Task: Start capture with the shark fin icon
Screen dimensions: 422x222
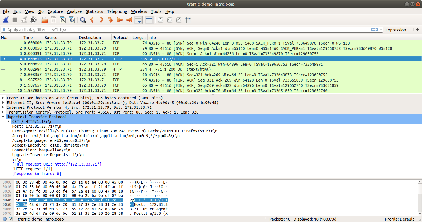Action: point(6,20)
